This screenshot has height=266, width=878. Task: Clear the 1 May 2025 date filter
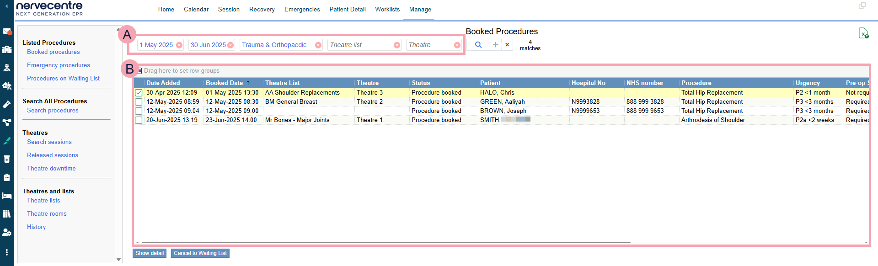tap(179, 45)
